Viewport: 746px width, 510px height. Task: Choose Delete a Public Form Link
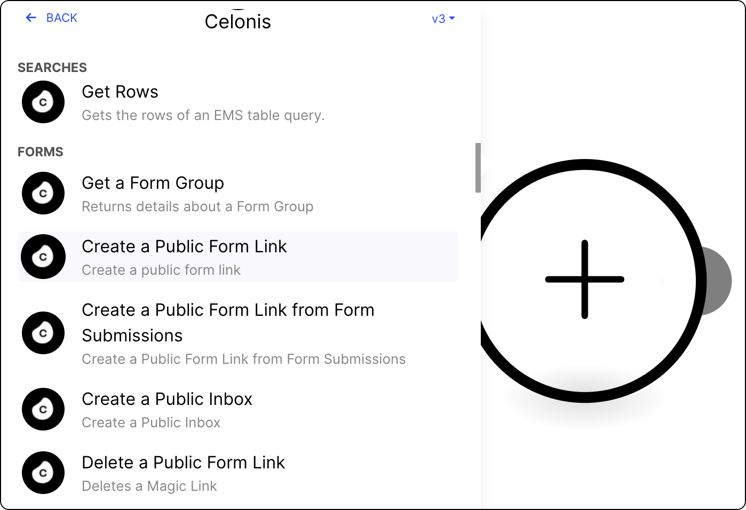point(238,473)
